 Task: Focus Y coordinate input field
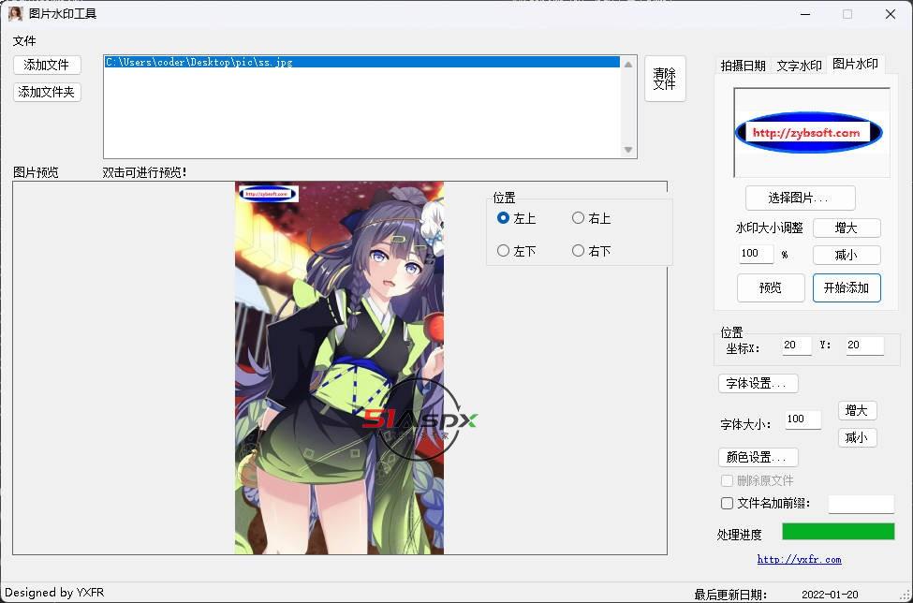tap(864, 346)
